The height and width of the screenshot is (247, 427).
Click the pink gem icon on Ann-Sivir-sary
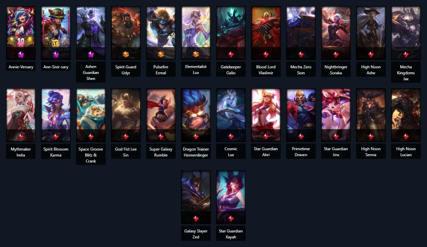(x=56, y=54)
